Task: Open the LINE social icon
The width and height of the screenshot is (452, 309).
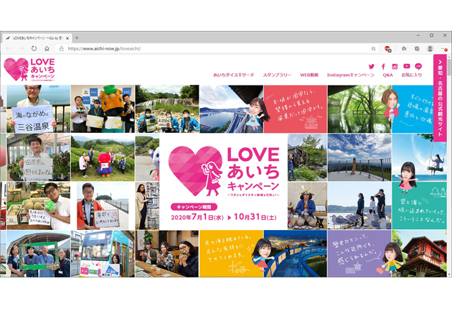Action: (418, 66)
